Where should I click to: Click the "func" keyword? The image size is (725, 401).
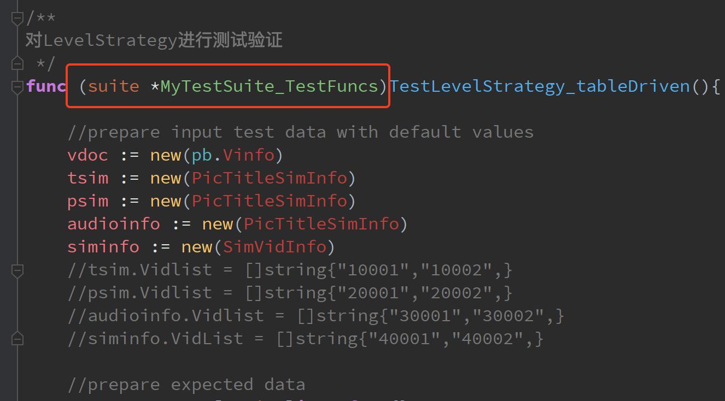point(46,86)
